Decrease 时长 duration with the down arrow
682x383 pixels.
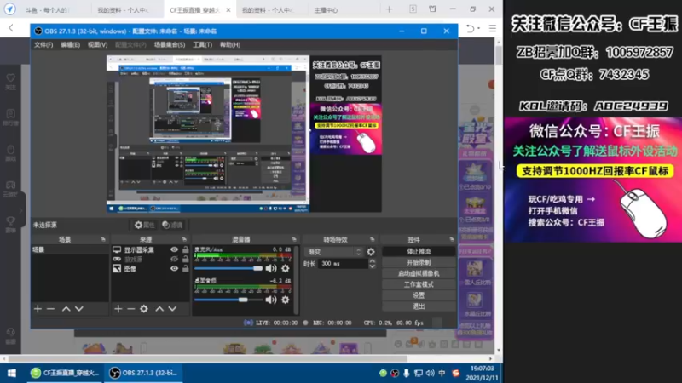click(x=373, y=266)
